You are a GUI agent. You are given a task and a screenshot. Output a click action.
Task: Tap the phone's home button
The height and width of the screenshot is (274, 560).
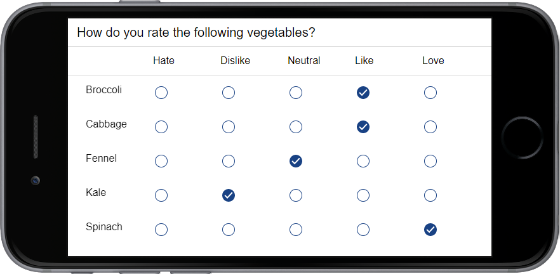point(522,137)
